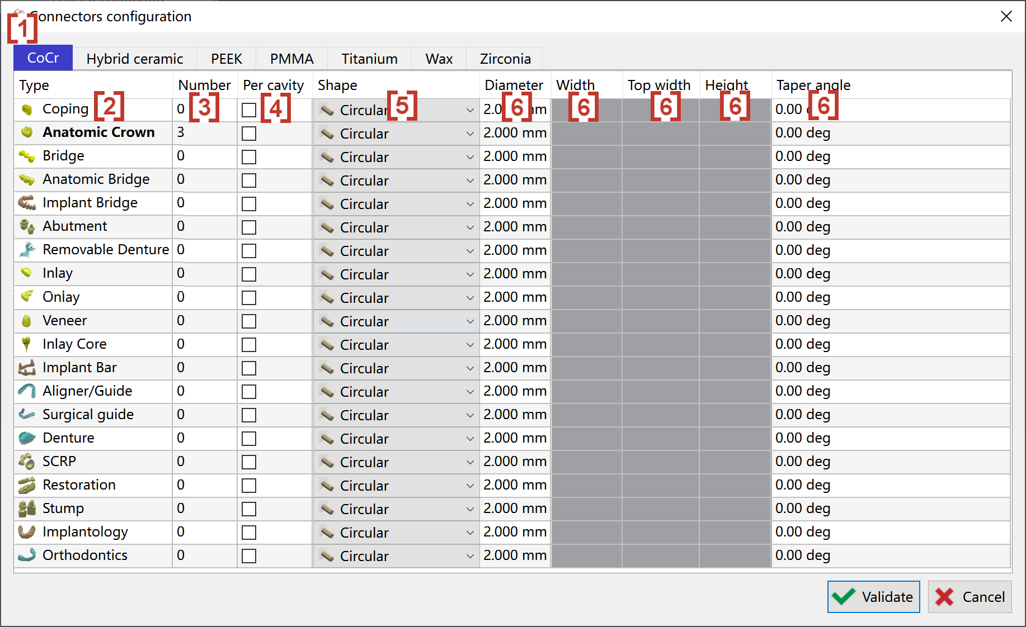Expand Shape combo box for Implantology
Viewport: 1026px width, 627px height.
pos(396,533)
